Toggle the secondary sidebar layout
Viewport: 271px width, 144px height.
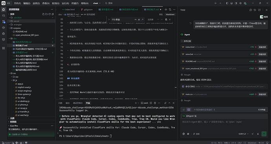[236, 3]
